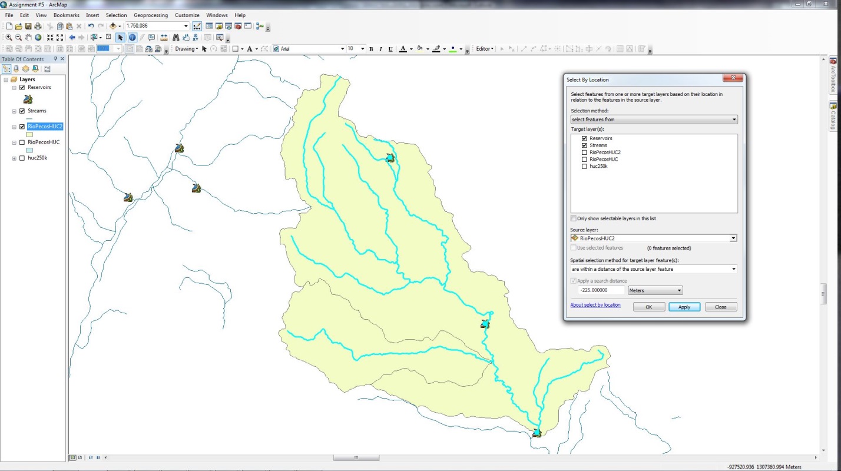Open the File menu
Image resolution: width=841 pixels, height=471 pixels.
coord(9,15)
